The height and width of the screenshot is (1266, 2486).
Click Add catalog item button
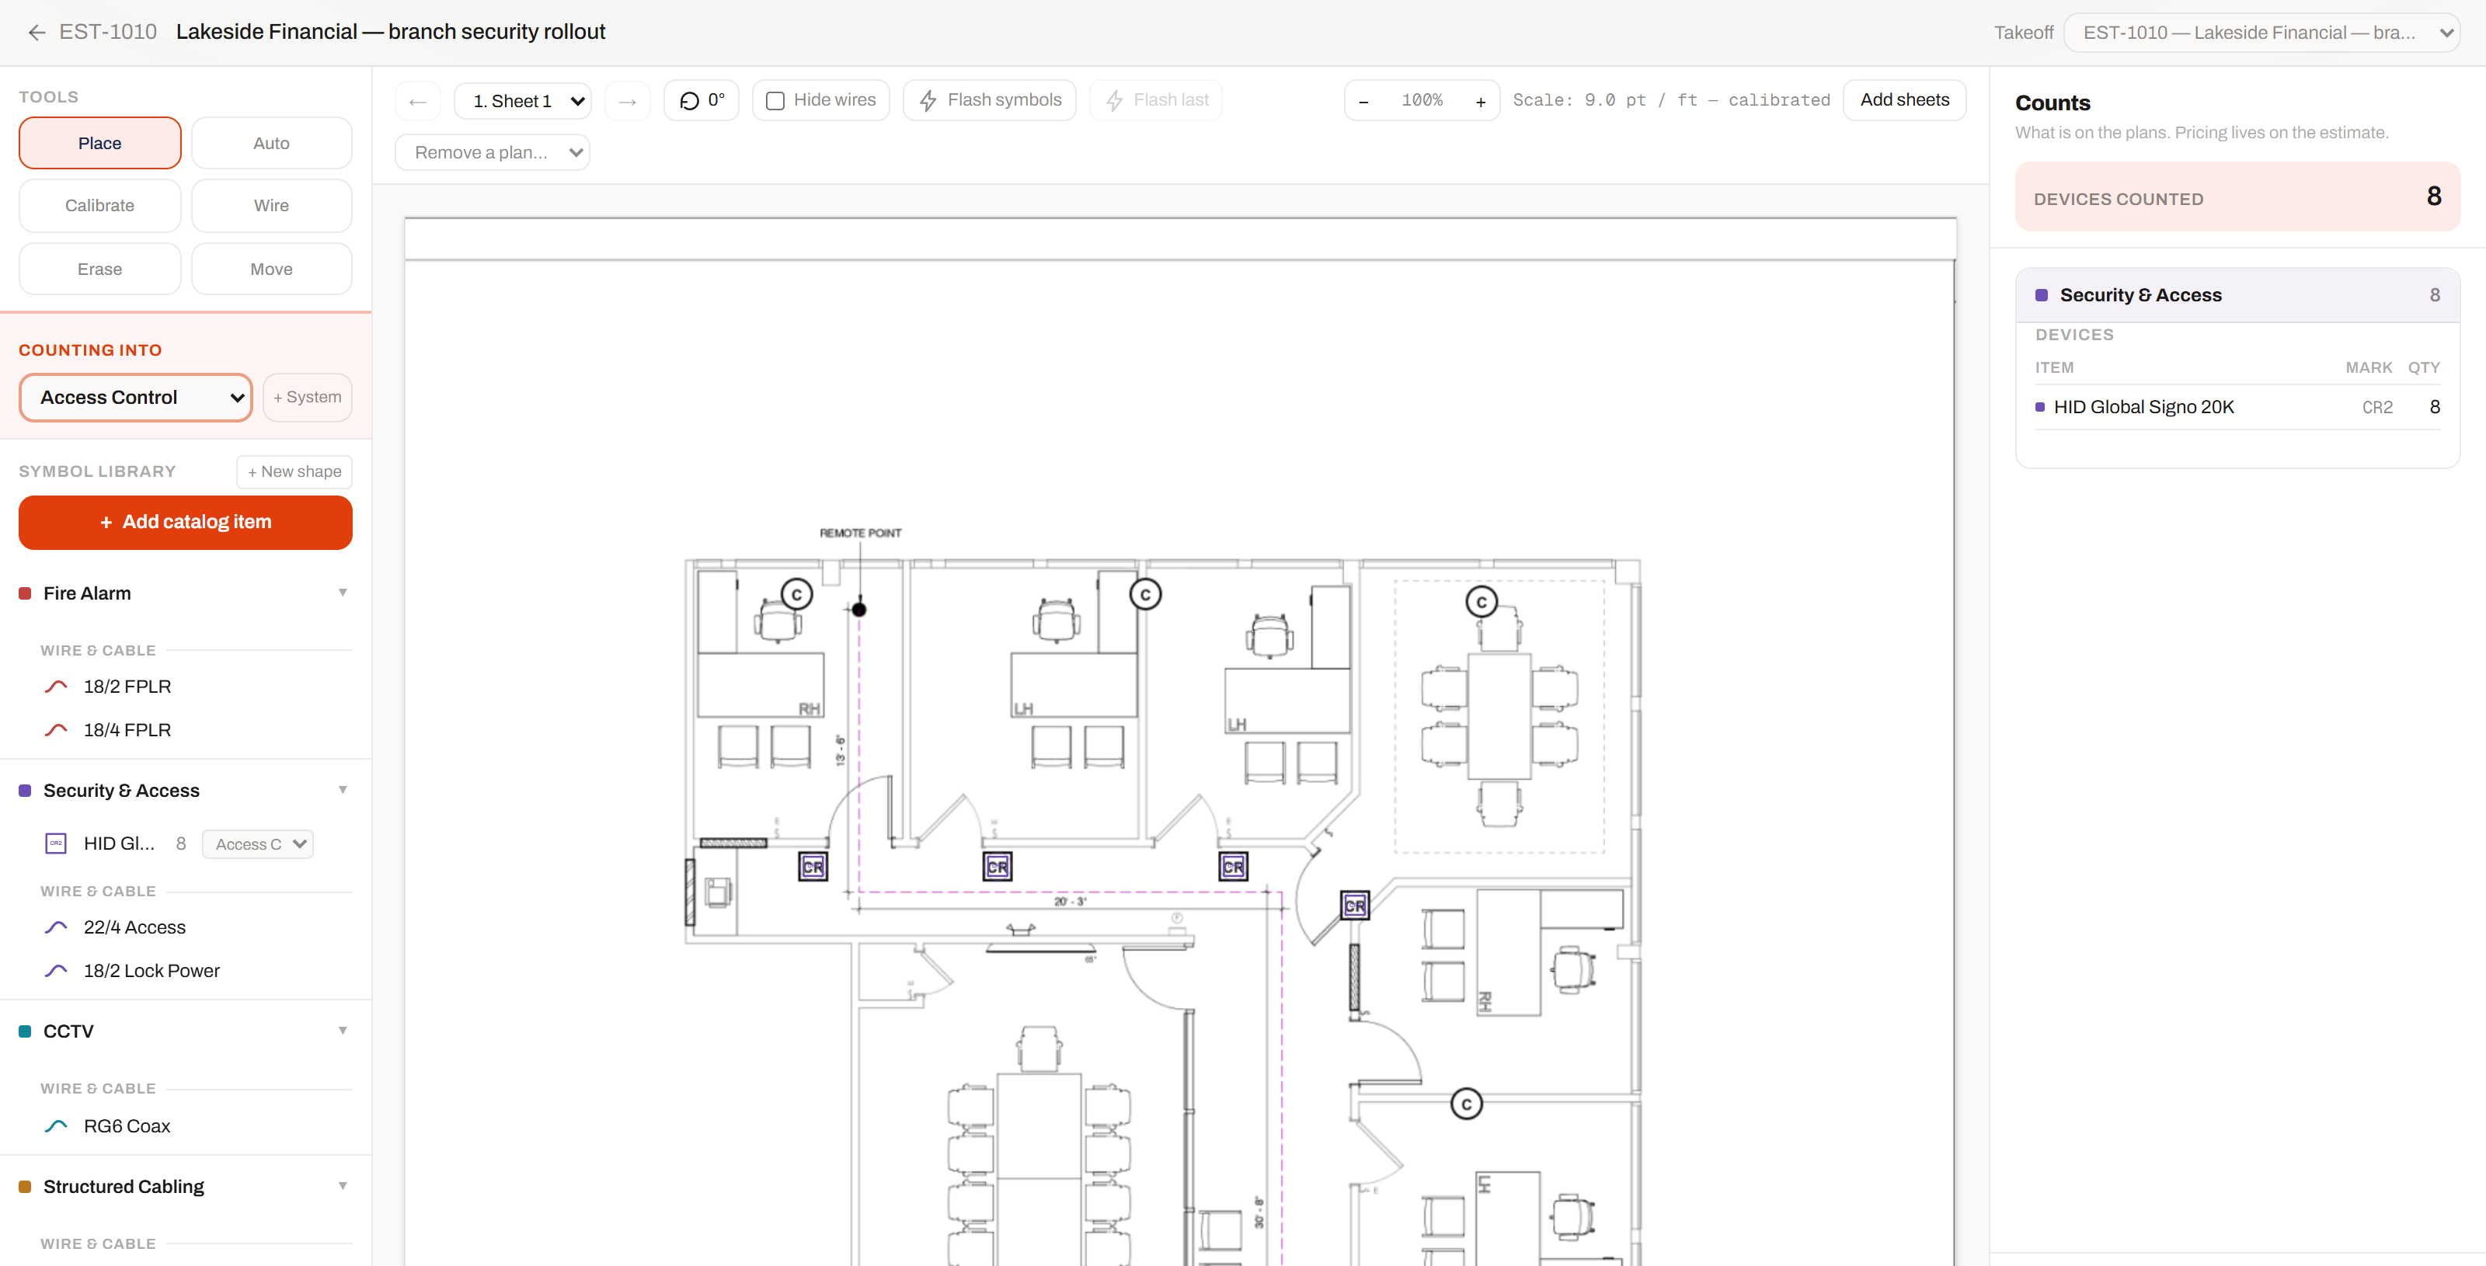point(186,522)
